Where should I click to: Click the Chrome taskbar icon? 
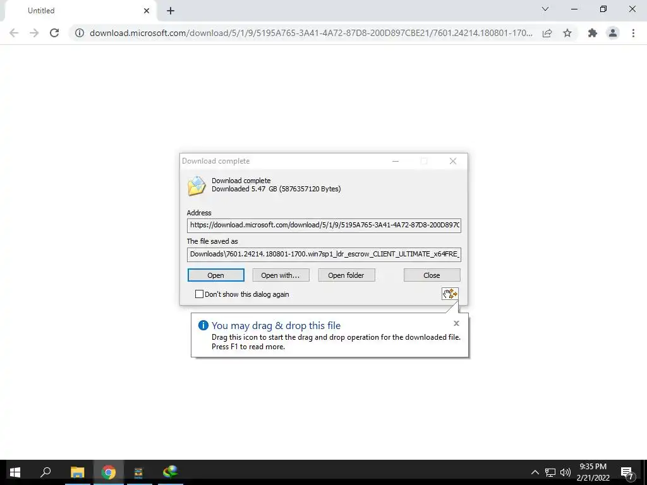[x=109, y=472]
